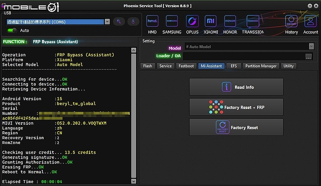
Task: Open the History panel
Action: pyautogui.click(x=291, y=25)
